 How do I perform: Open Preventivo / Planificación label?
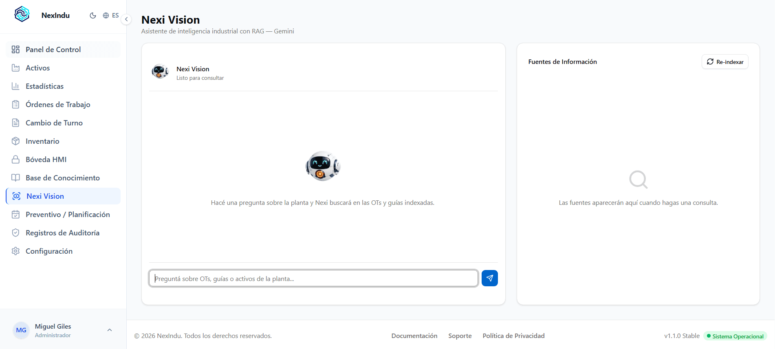tap(68, 214)
